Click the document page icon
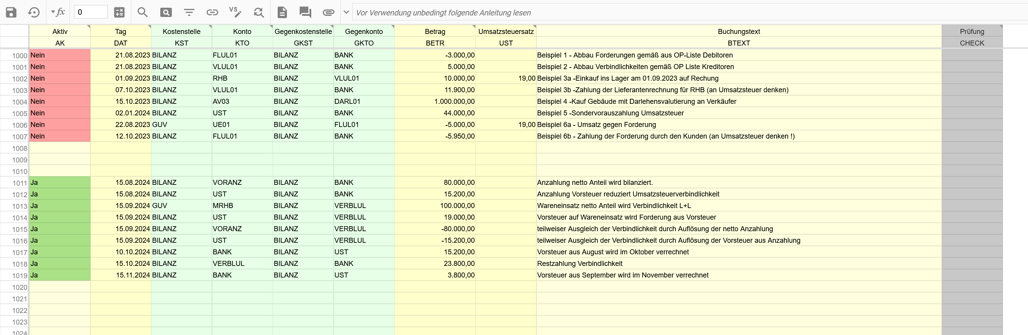 pos(282,12)
